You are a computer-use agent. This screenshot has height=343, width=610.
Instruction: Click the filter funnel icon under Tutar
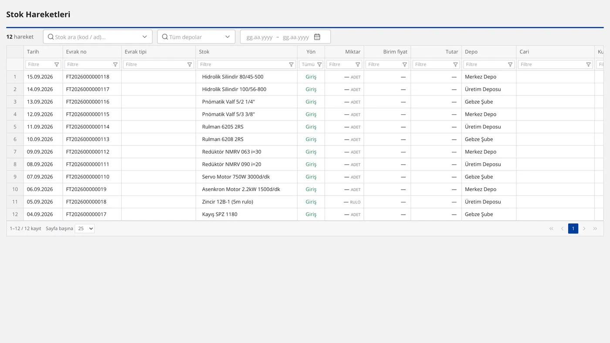455,64
